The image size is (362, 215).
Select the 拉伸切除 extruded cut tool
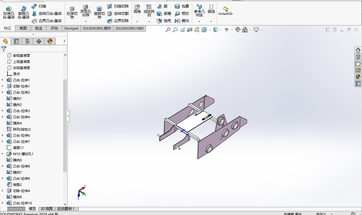click(72, 13)
